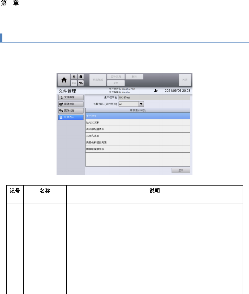Open the 文件操作 sidebar menu

point(71,97)
